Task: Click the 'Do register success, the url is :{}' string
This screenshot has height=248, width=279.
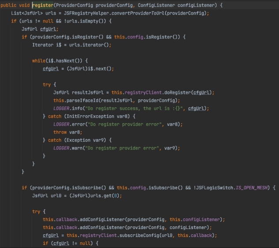Action: 134,109
